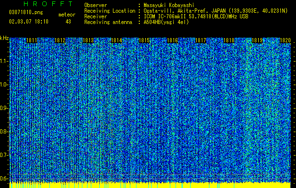The height and width of the screenshot is (188, 296).
Task: Click the yellow signal-level strip at the bottom
Action: point(150,185)
